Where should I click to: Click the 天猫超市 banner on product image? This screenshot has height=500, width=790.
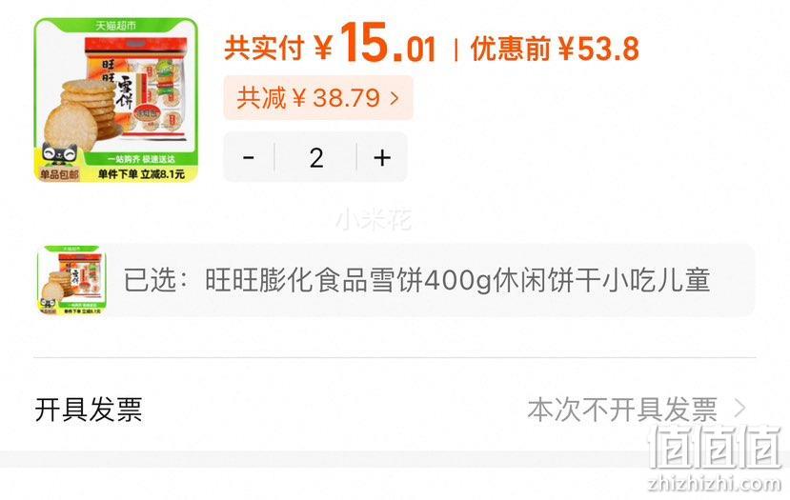tap(116, 25)
